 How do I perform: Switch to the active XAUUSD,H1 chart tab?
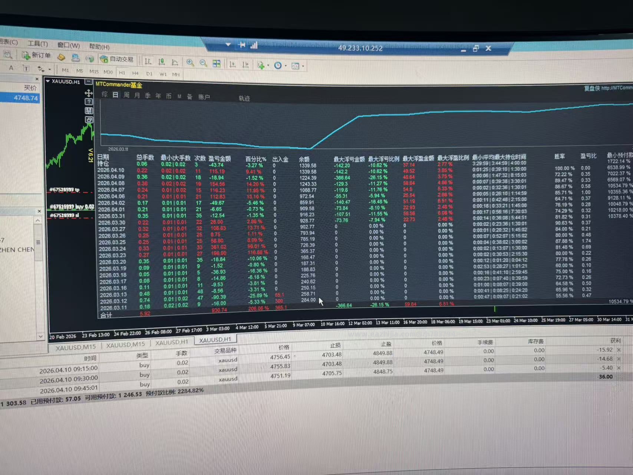(215, 339)
